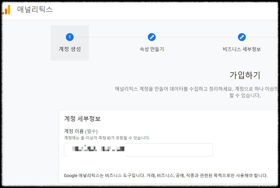Click the 가입하기 heading
Screen dimensions: 280x188
(x=245, y=75)
